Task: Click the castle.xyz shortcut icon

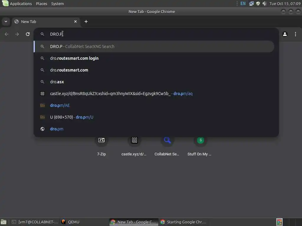Action: 134,140
